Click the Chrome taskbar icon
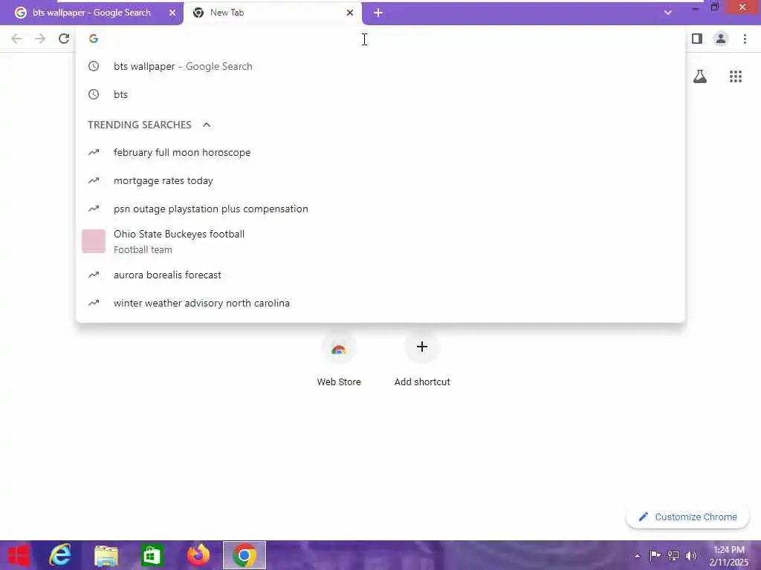761x570 pixels. coord(244,555)
